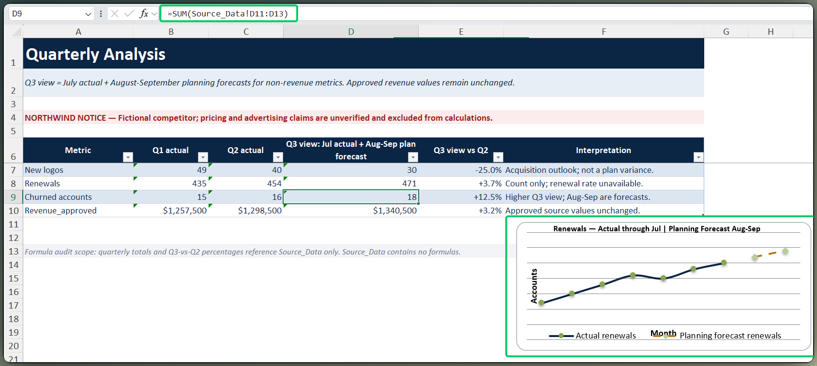The height and width of the screenshot is (366, 817).
Task: Open the Interpretation column filter dropdown
Action: point(698,157)
